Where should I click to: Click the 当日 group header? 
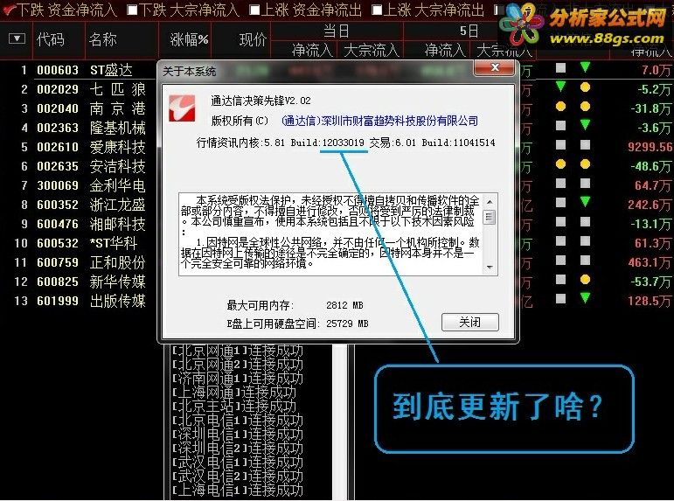coord(337,31)
